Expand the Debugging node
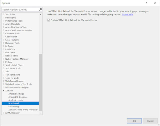This screenshot has height=126, width=160. (x=3, y=18)
